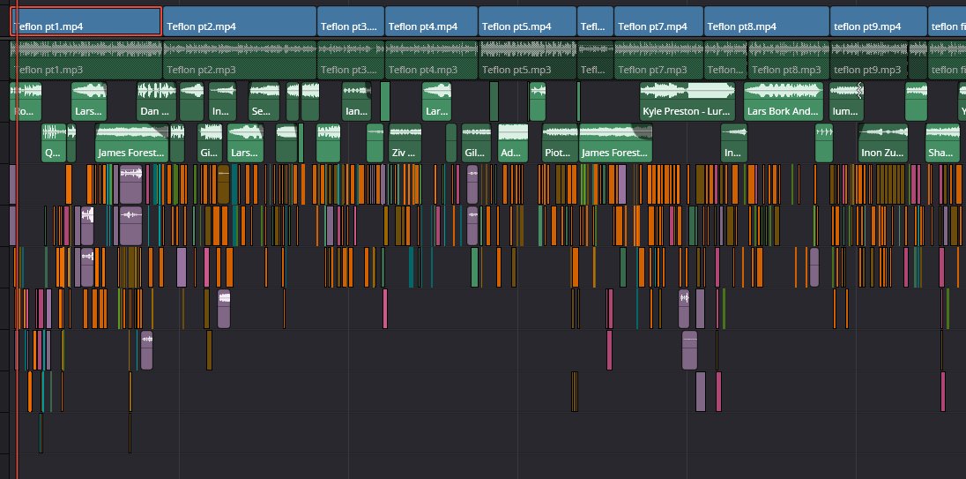Click the Teflon pt8.mp3 audio clip

coord(788,60)
